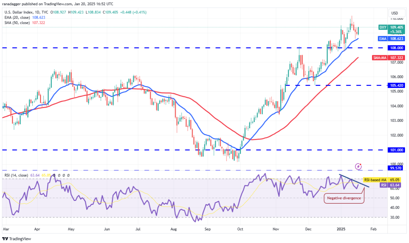
Task: Click the Jul label on time axis
Action: [138, 229]
